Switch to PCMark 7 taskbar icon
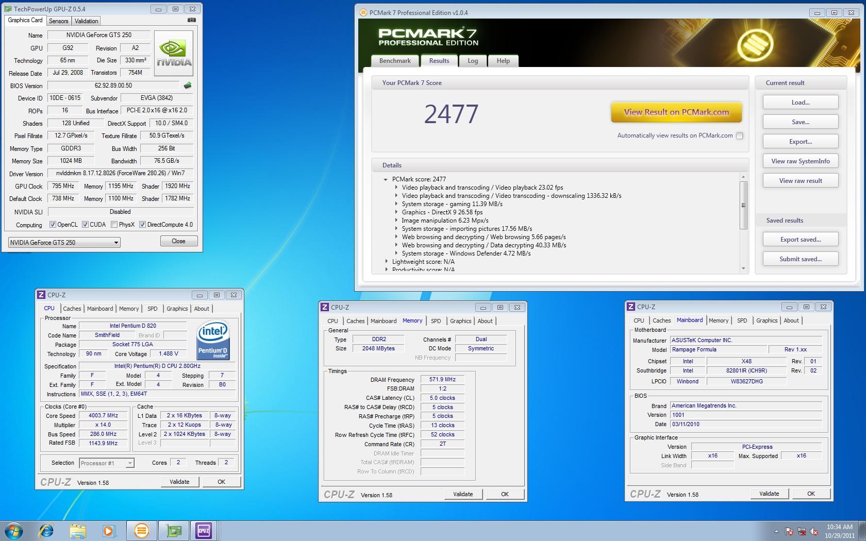The image size is (866, 541). [x=141, y=530]
